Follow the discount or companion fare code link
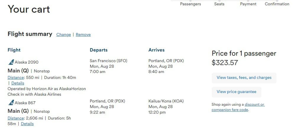The image size is (299, 131). 238,107
